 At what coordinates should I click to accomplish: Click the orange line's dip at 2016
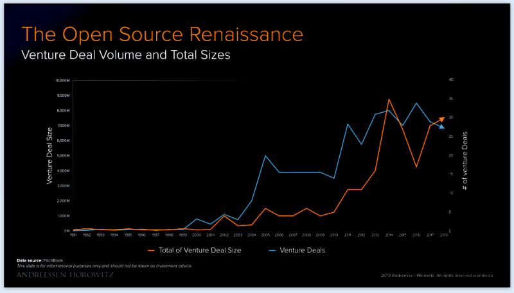pos(416,167)
